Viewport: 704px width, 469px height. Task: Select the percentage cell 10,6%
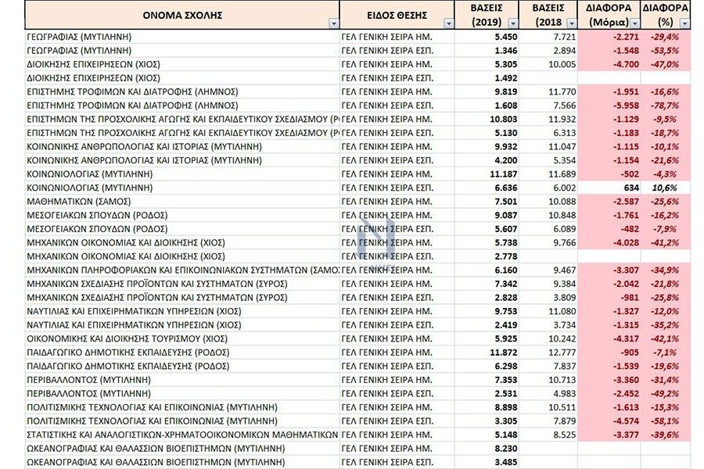point(666,188)
